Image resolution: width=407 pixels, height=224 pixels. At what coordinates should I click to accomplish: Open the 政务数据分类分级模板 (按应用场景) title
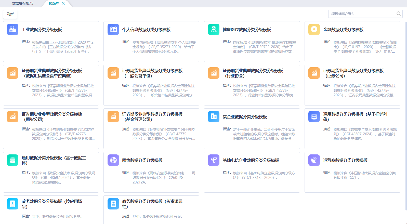[x=52, y=204]
